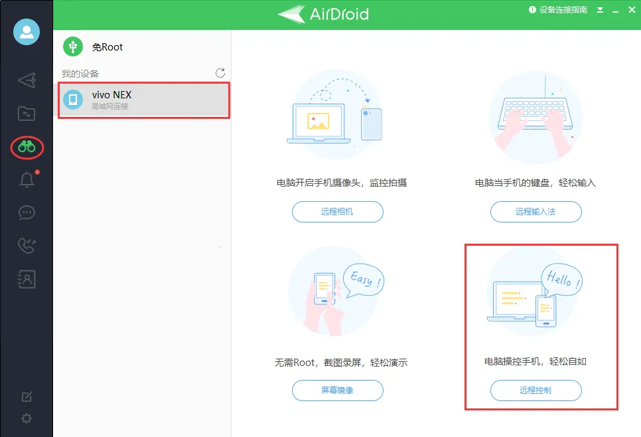Select the binoculars Find Phone icon in sidebar
The height and width of the screenshot is (437, 641).
coord(26,147)
